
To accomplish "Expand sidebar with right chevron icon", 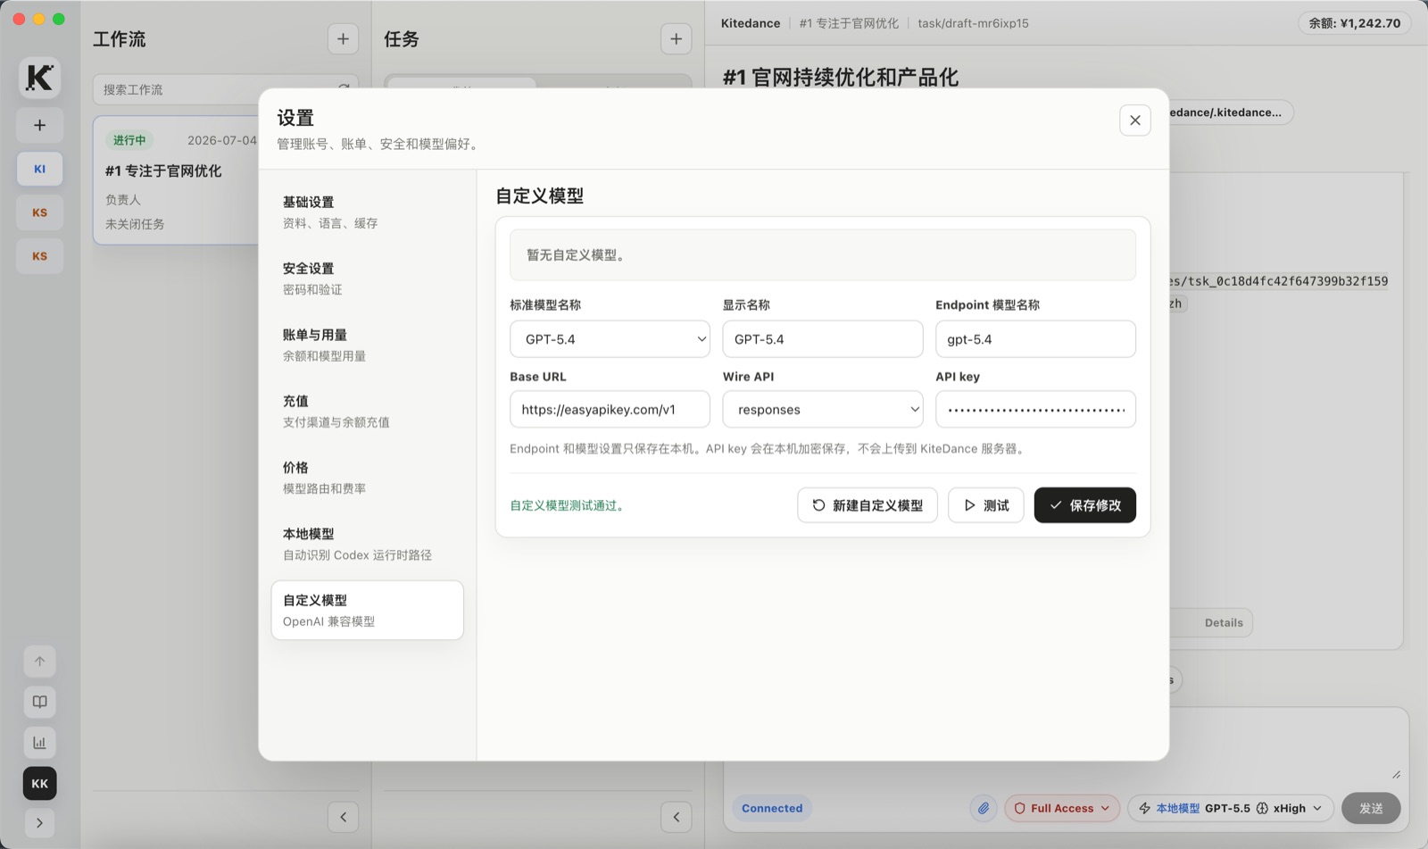I will (39, 823).
